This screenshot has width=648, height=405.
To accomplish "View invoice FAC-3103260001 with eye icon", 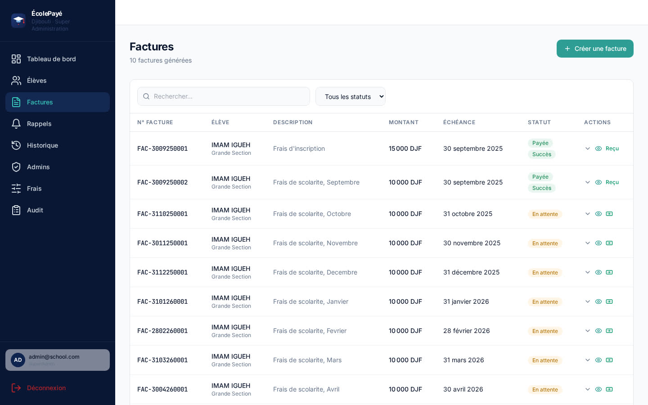I will (x=598, y=360).
